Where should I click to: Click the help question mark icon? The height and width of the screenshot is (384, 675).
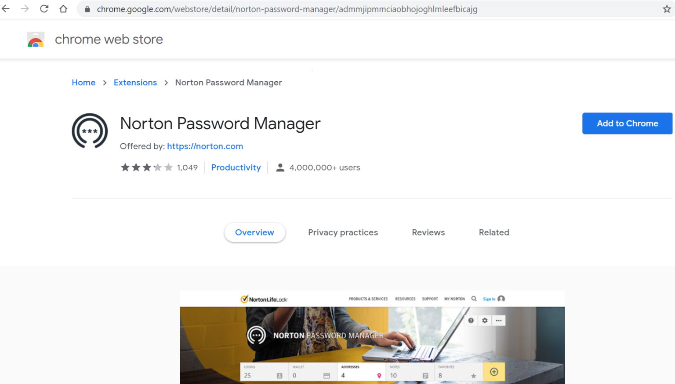tap(471, 321)
